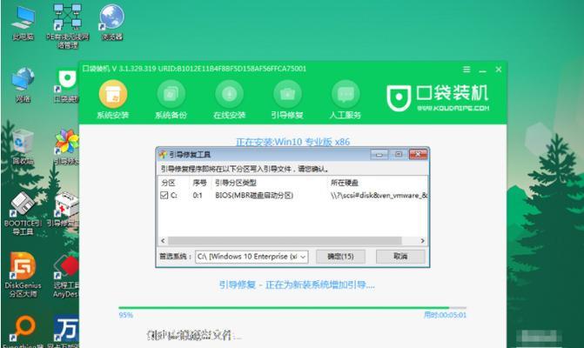
Task: Launch the 浏览器 browser desktop icon
Action: click(x=111, y=23)
